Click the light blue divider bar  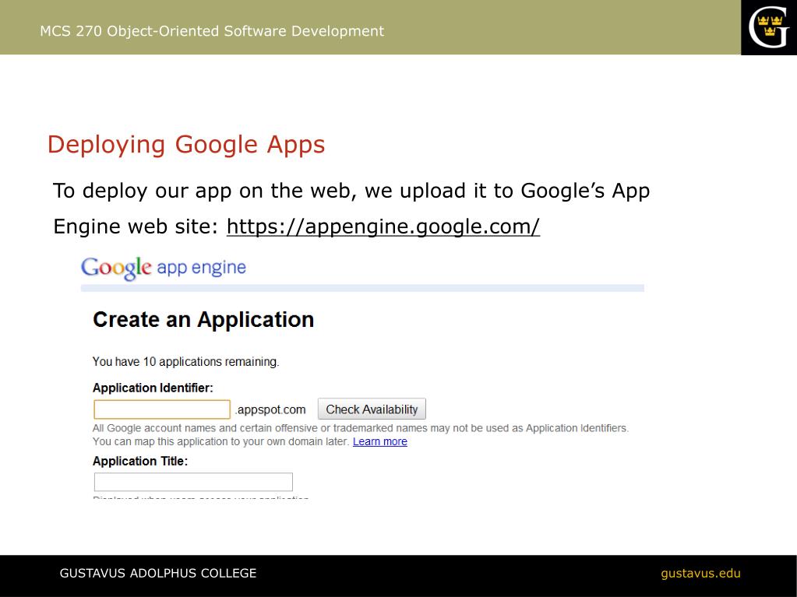point(362,288)
